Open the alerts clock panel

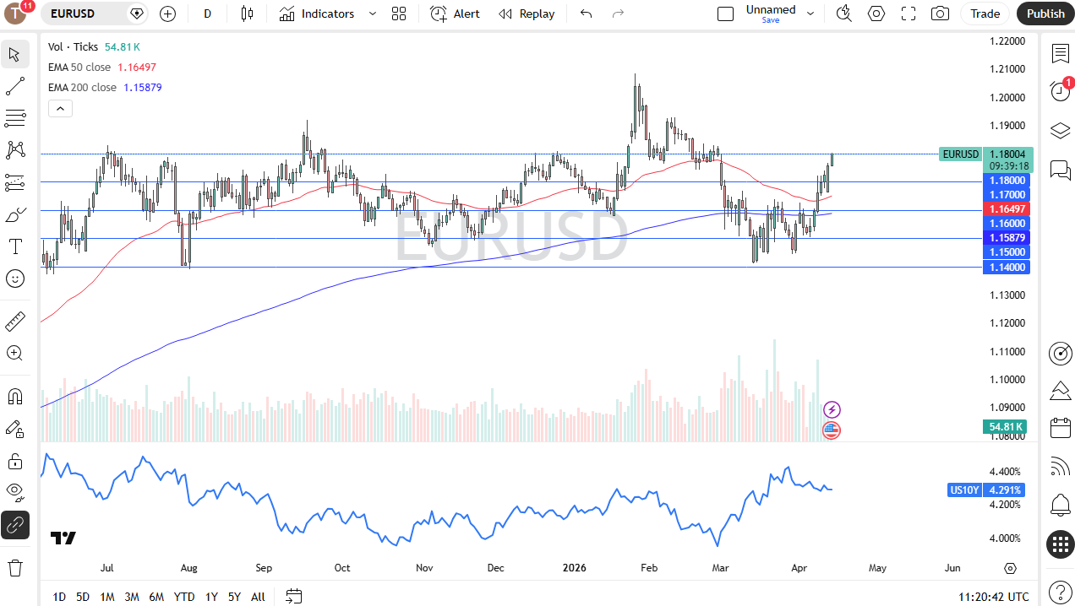pyautogui.click(x=1061, y=91)
